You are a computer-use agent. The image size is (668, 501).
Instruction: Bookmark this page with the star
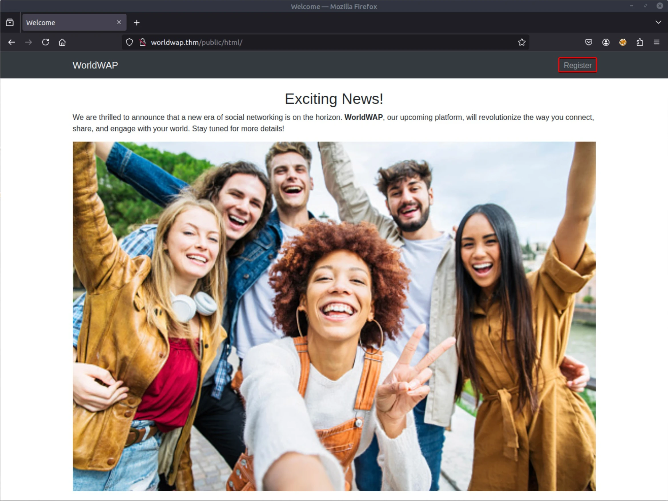[521, 42]
